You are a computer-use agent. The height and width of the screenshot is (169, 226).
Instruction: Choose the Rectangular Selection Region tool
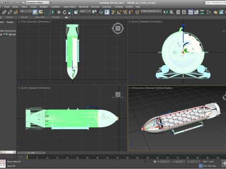coord(46,12)
